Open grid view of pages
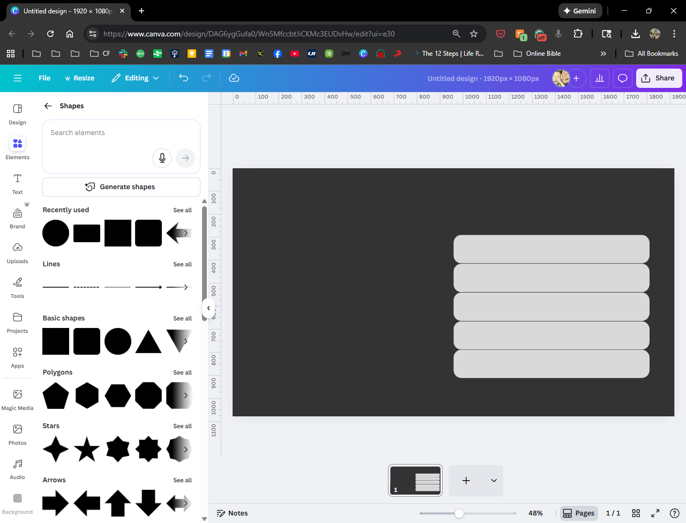 pyautogui.click(x=636, y=513)
